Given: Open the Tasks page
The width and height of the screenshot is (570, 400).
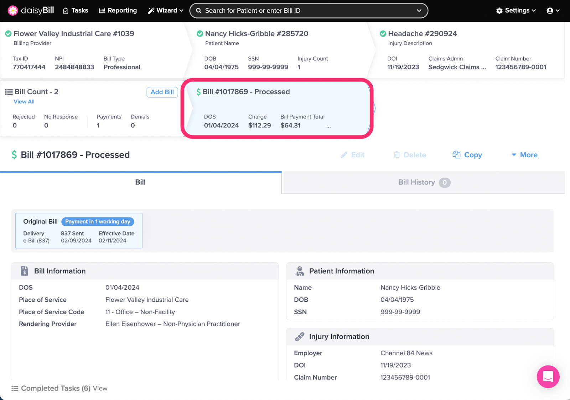Looking at the screenshot, I should click(x=76, y=11).
